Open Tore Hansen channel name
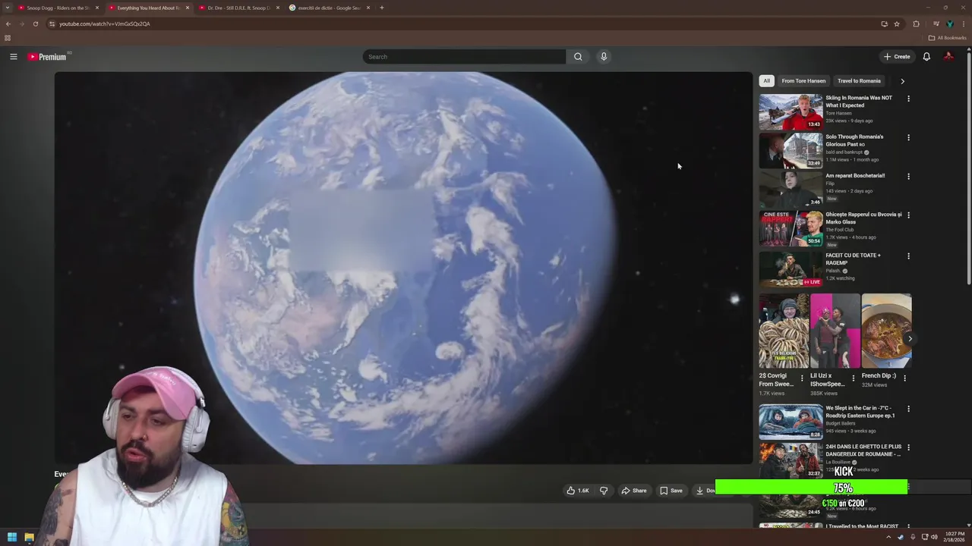Image resolution: width=972 pixels, height=546 pixels. [838, 113]
